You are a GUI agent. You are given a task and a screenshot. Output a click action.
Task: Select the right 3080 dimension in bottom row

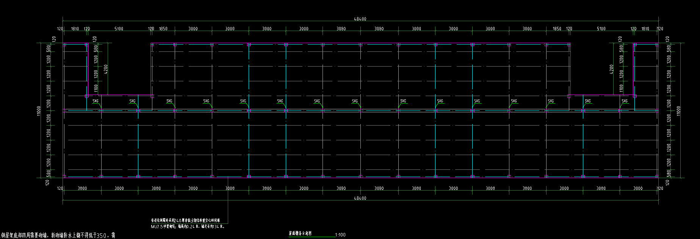tap(379, 188)
